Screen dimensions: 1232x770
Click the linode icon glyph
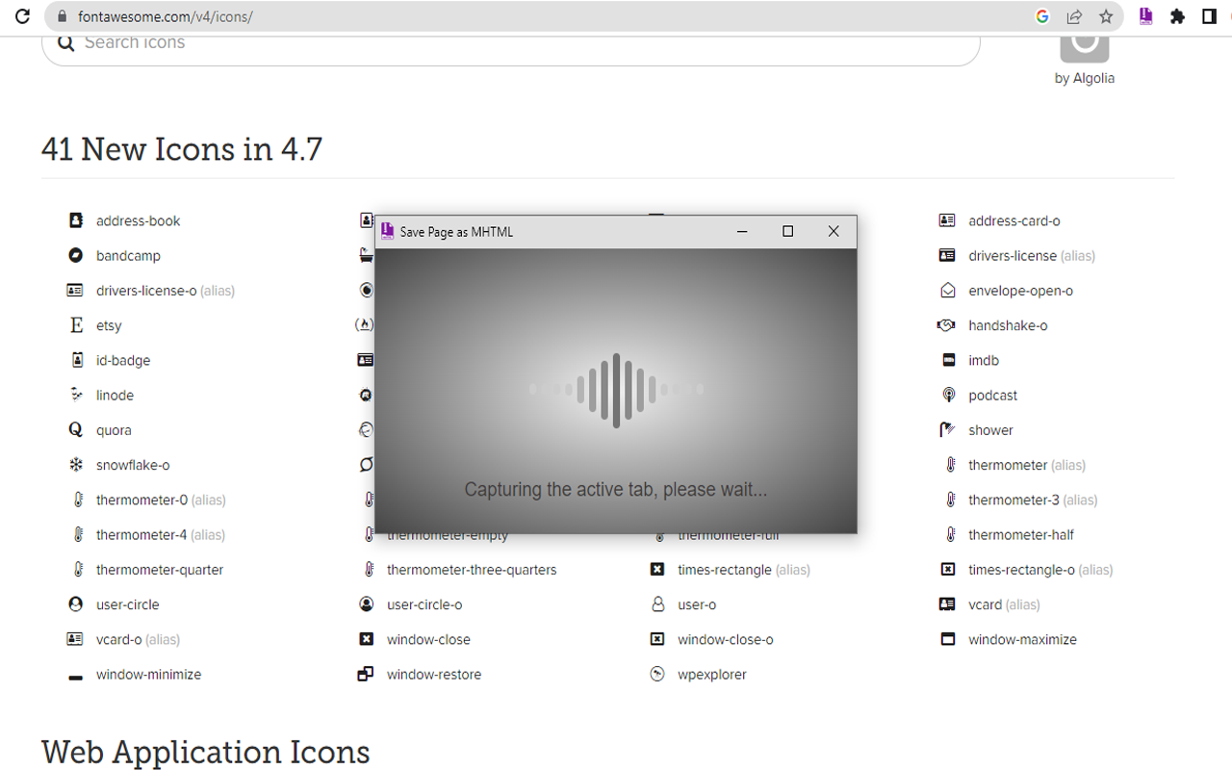(76, 395)
